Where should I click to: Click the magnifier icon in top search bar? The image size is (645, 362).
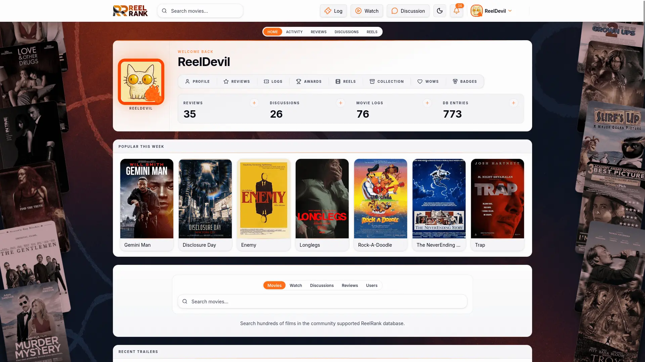[x=164, y=11]
